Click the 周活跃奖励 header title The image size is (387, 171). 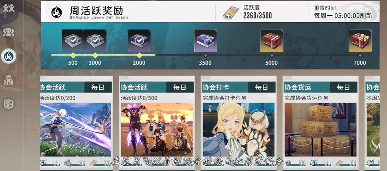coord(96,11)
